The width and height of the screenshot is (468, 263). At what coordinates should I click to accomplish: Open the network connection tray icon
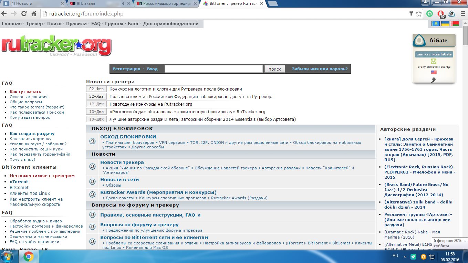pyautogui.click(x=433, y=256)
